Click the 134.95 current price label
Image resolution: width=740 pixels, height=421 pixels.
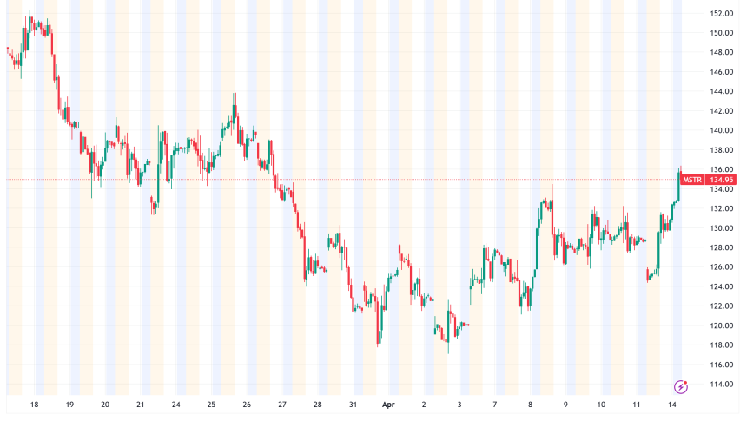pyautogui.click(x=722, y=180)
